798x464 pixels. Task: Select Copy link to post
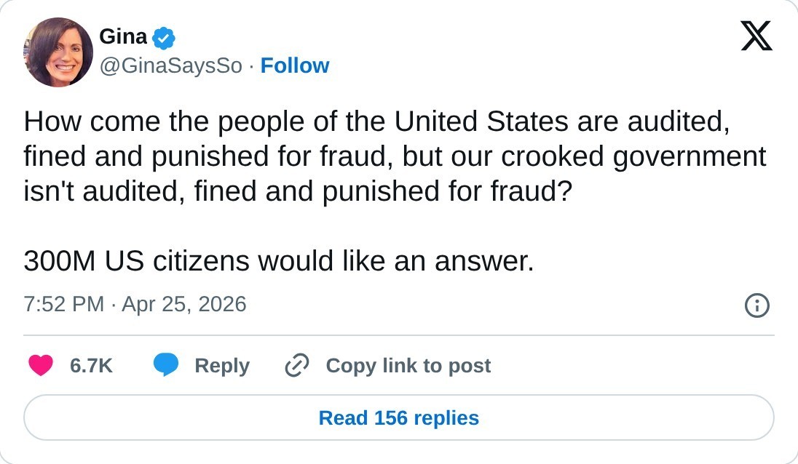(x=408, y=365)
